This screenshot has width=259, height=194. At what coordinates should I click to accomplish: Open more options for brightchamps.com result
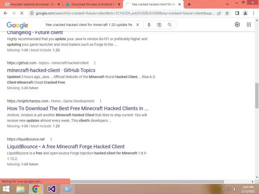click(x=101, y=101)
